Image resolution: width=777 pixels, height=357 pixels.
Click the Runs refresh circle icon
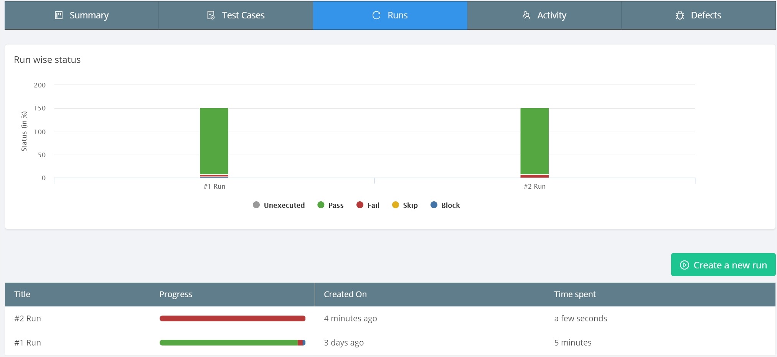[x=376, y=15]
